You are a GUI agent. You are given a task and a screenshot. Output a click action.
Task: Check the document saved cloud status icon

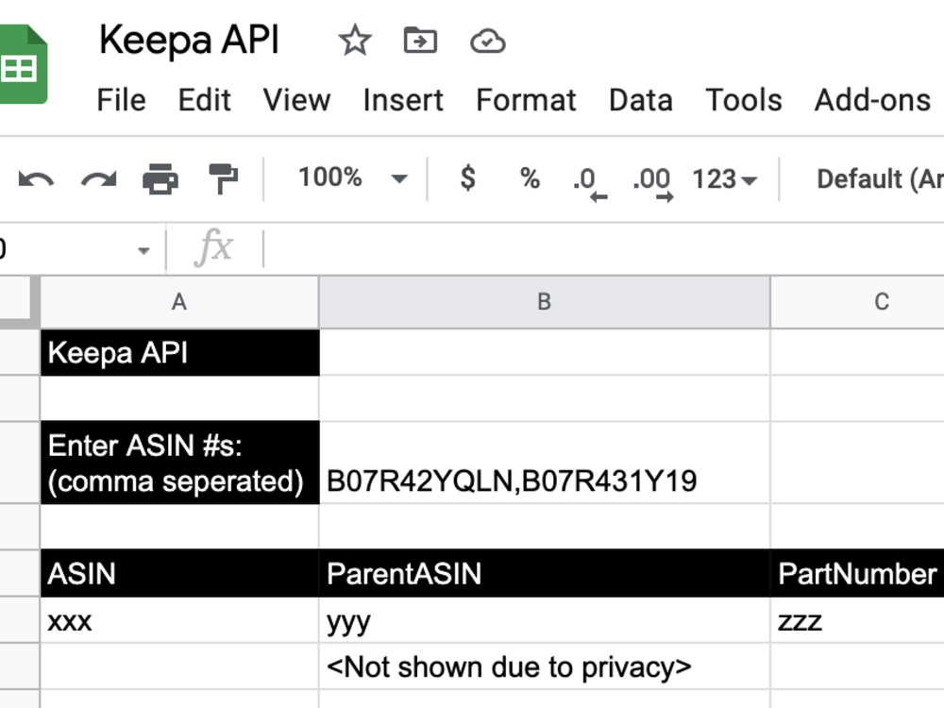487,41
